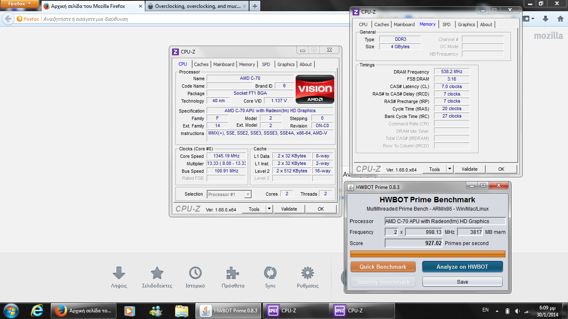The height and width of the screenshot is (319, 568).
Task: Click Tools button in the Memory-tab CPU-Z window
Action: 435,169
